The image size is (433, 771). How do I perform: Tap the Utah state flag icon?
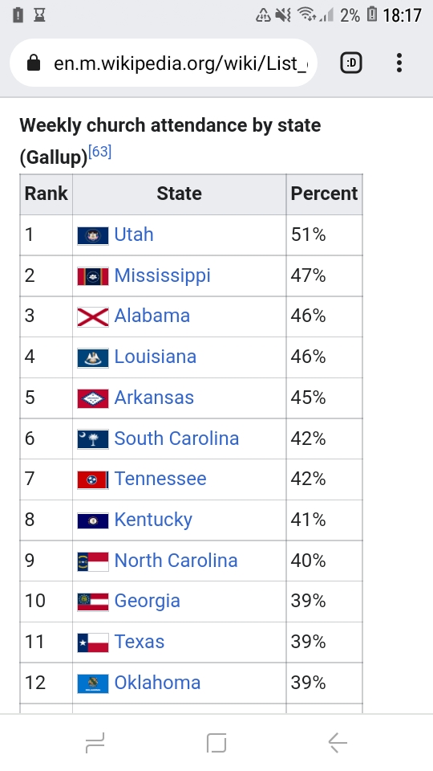click(x=93, y=236)
